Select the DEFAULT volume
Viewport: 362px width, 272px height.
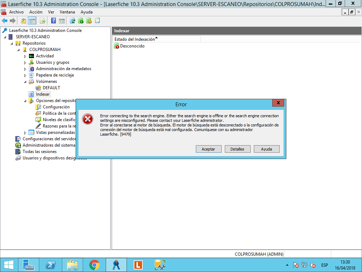point(51,88)
